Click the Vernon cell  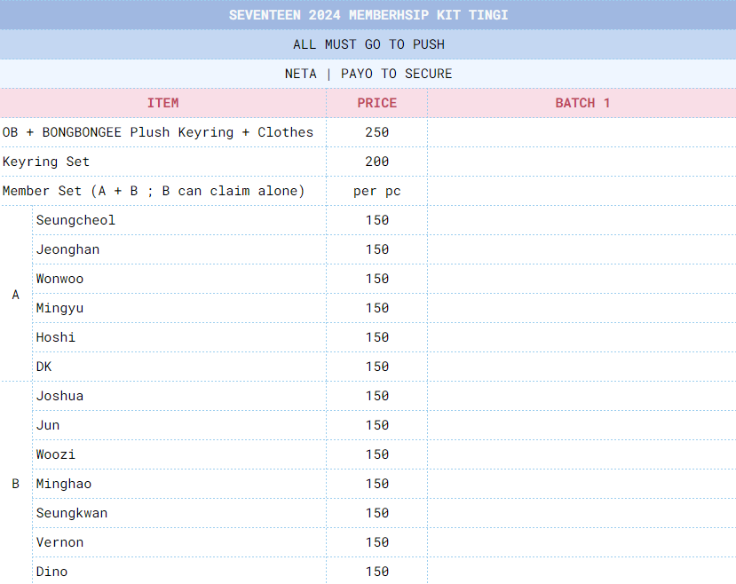click(x=179, y=542)
